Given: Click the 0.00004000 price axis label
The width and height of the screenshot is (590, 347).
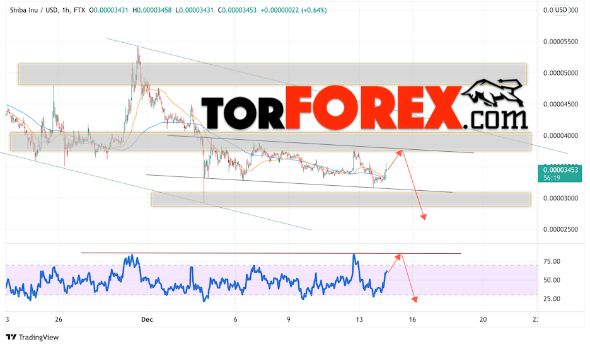Looking at the screenshot, I should coord(560,135).
